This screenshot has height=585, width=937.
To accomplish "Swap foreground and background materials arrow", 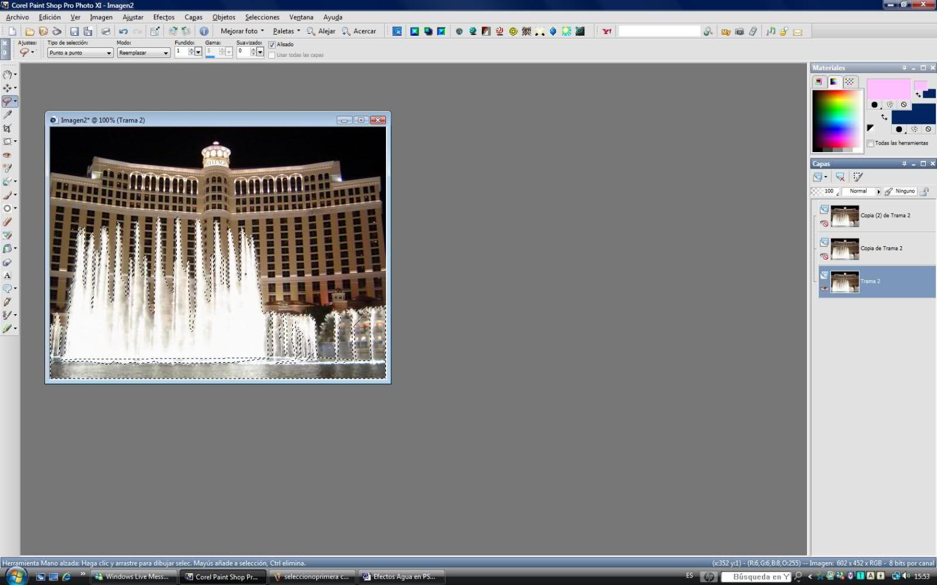I will coord(884,118).
